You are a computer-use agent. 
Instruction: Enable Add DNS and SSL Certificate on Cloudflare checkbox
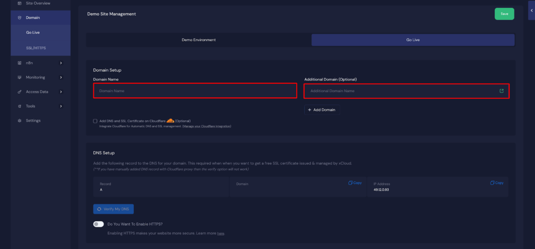(95, 121)
